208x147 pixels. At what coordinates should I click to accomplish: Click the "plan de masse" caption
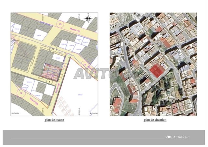(54, 120)
